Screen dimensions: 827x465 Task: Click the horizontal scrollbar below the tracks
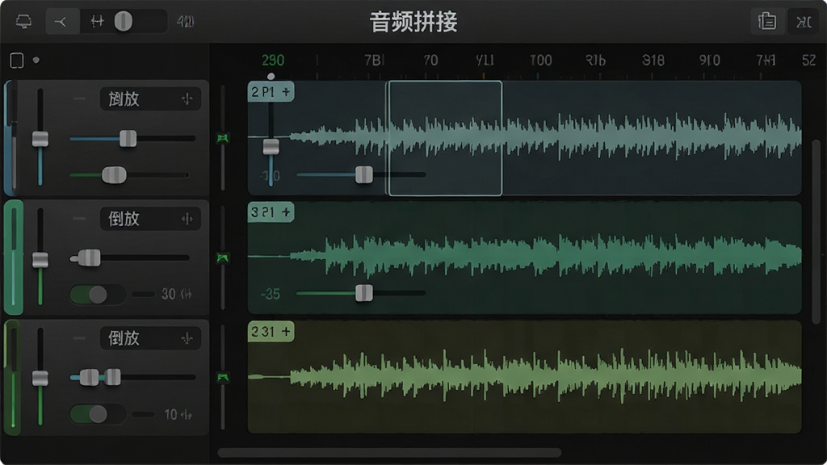(x=389, y=452)
